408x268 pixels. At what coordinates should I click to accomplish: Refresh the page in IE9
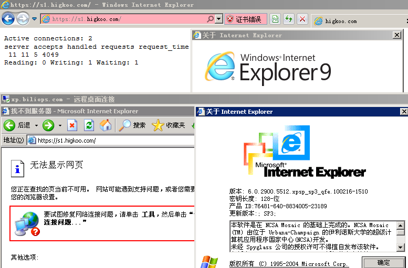pos(289,19)
